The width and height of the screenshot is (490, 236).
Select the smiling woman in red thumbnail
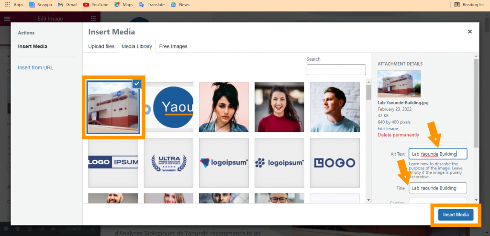pos(279,107)
